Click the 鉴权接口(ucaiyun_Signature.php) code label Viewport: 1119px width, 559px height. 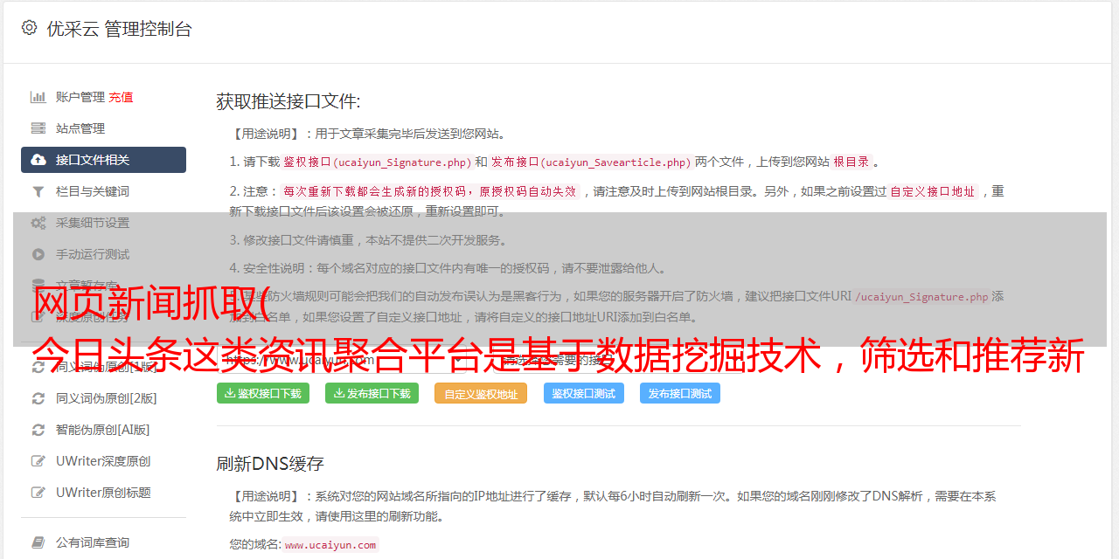pyautogui.click(x=377, y=162)
